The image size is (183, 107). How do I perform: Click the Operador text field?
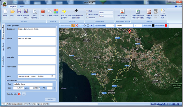pyautogui.click(x=37, y=60)
